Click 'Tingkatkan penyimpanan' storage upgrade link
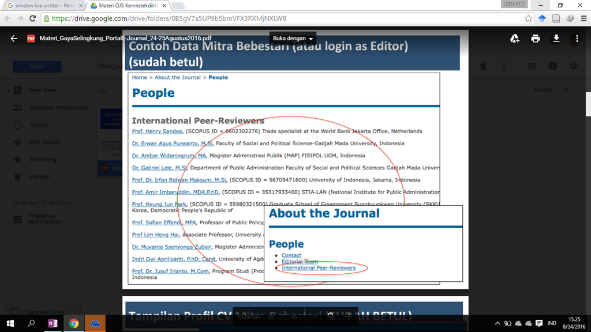Viewport: 591px width, 332px height. point(44,219)
